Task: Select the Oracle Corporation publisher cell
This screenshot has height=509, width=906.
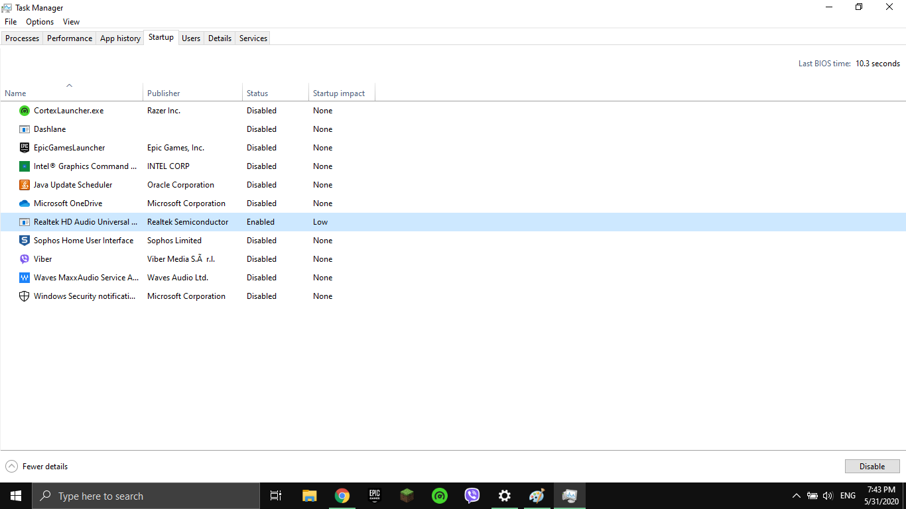Action: coord(180,185)
